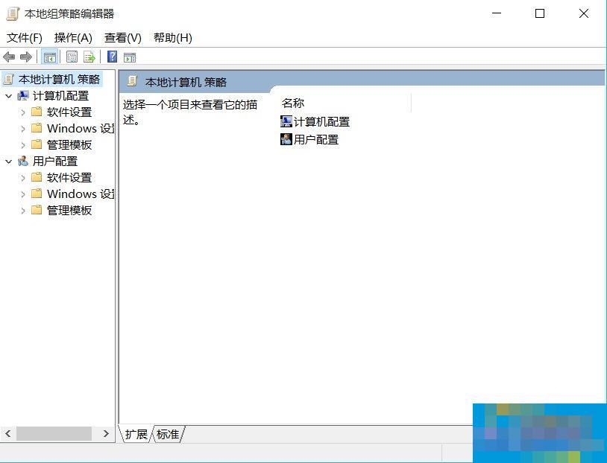Image resolution: width=607 pixels, height=463 pixels.
Task: Select 用户配置 in the left tree
Action: [55, 162]
